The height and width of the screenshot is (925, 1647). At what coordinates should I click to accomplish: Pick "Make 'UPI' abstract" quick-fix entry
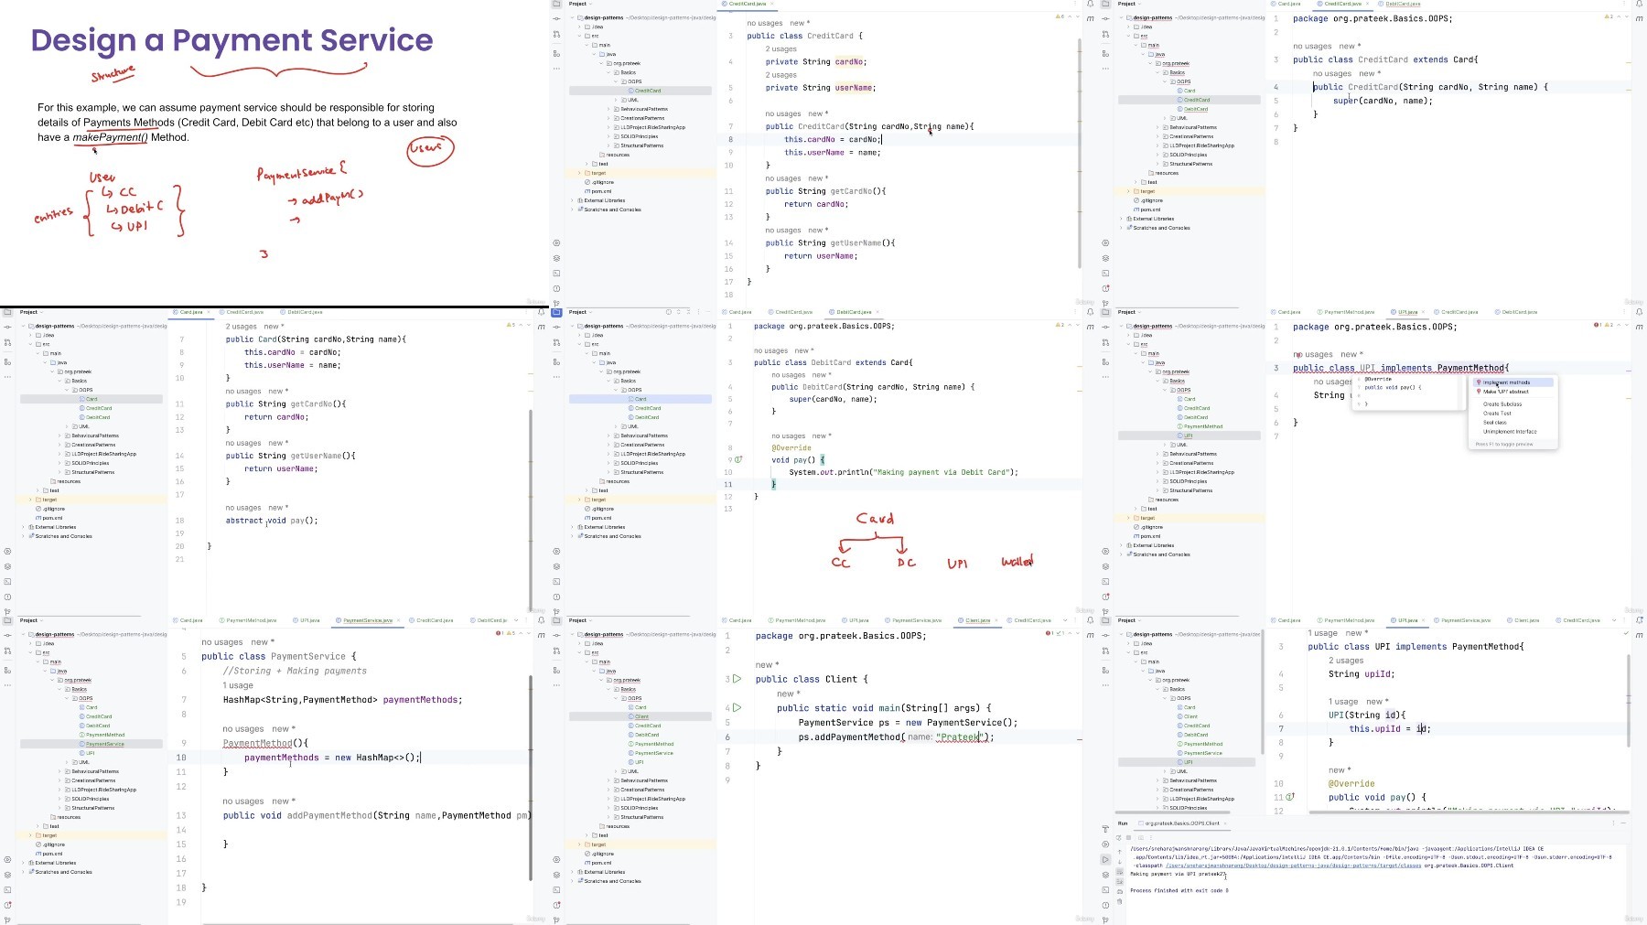click(1506, 392)
